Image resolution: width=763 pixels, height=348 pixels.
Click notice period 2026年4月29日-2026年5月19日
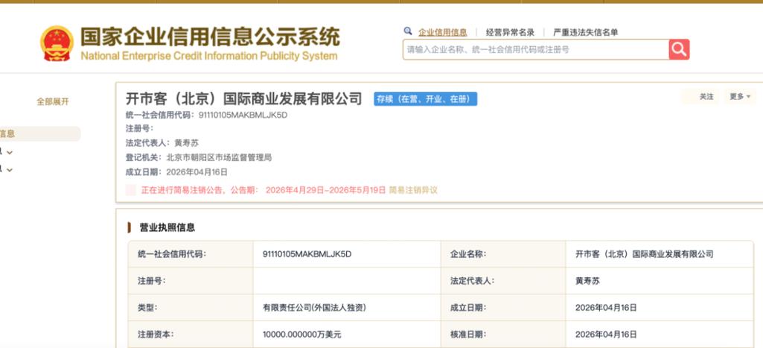click(325, 190)
